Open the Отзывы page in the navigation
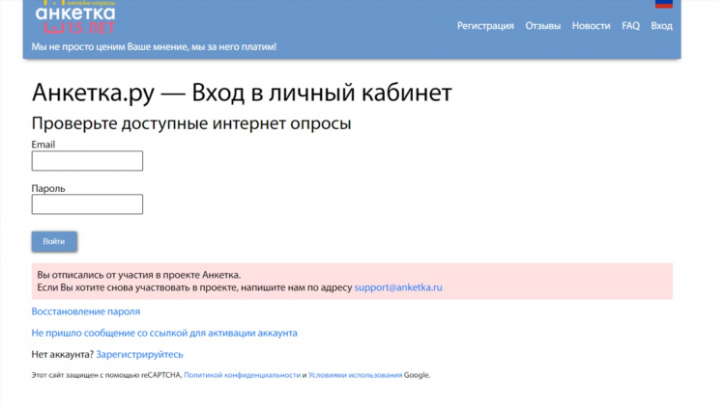Screen dimensions: 725x406 [x=543, y=26]
